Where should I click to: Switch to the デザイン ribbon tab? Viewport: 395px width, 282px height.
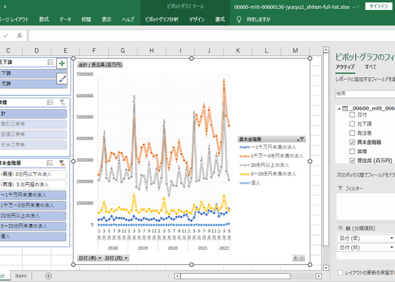coord(197,19)
